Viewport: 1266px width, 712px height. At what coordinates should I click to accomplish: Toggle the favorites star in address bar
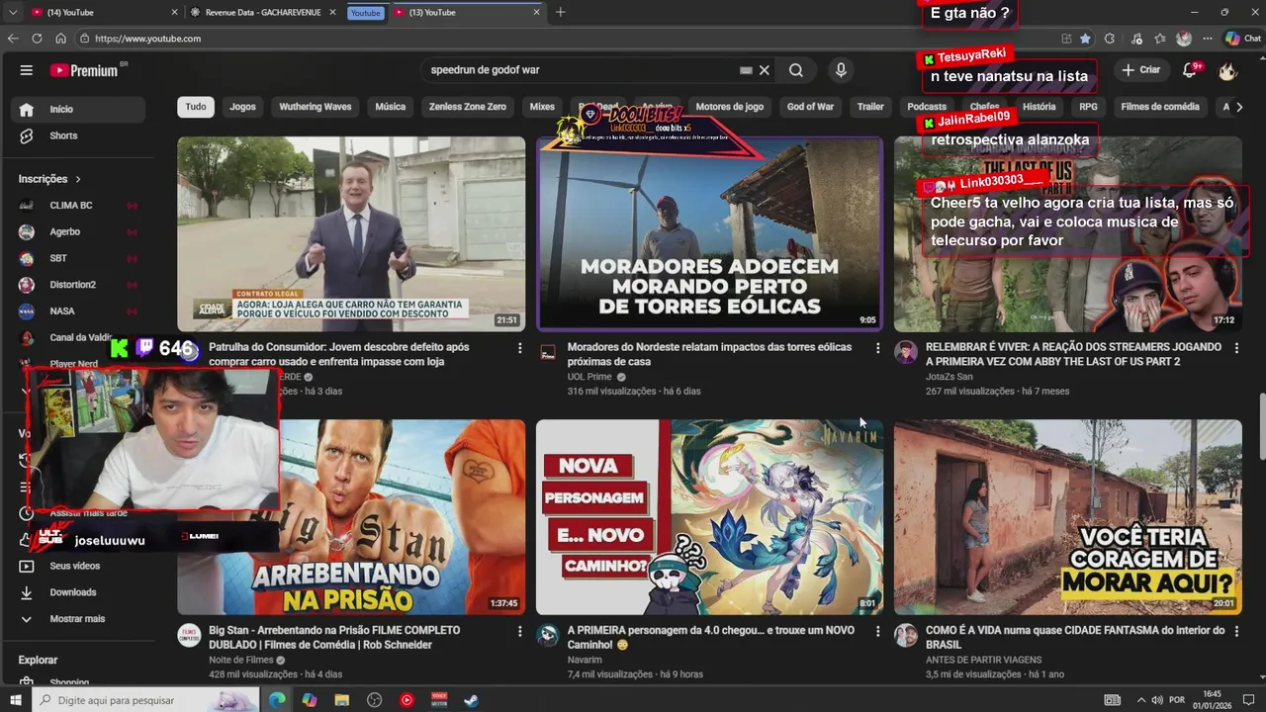[x=1085, y=39]
